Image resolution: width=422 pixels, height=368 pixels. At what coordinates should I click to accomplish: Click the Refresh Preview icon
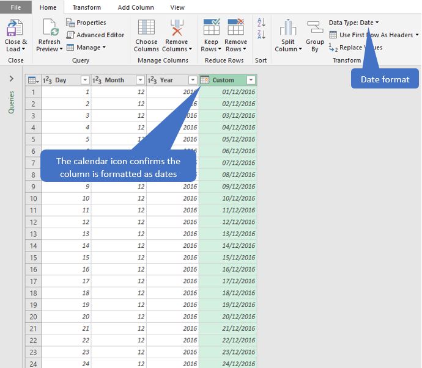pos(51,27)
